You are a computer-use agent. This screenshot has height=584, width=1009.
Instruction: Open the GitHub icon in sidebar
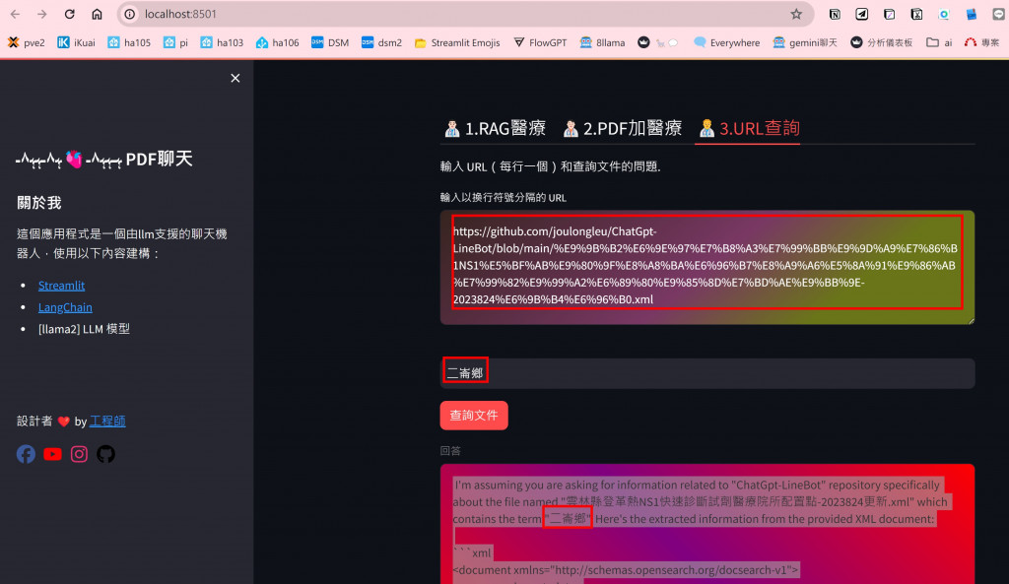pos(105,454)
